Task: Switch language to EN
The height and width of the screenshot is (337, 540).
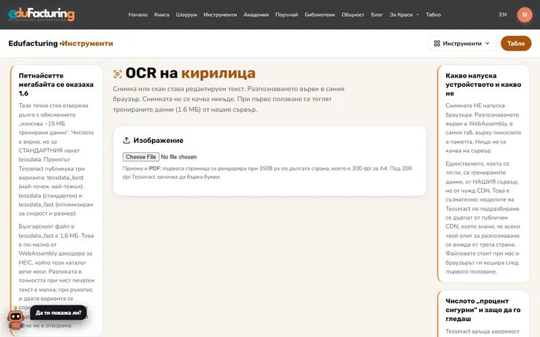Action: [x=503, y=14]
